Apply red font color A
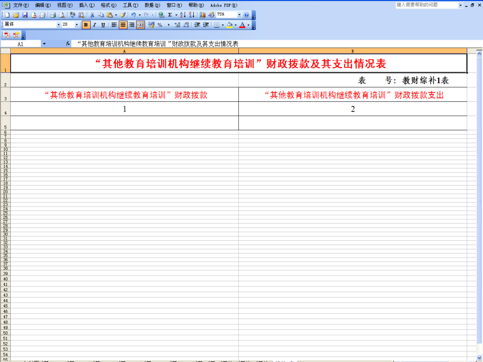 (243, 25)
